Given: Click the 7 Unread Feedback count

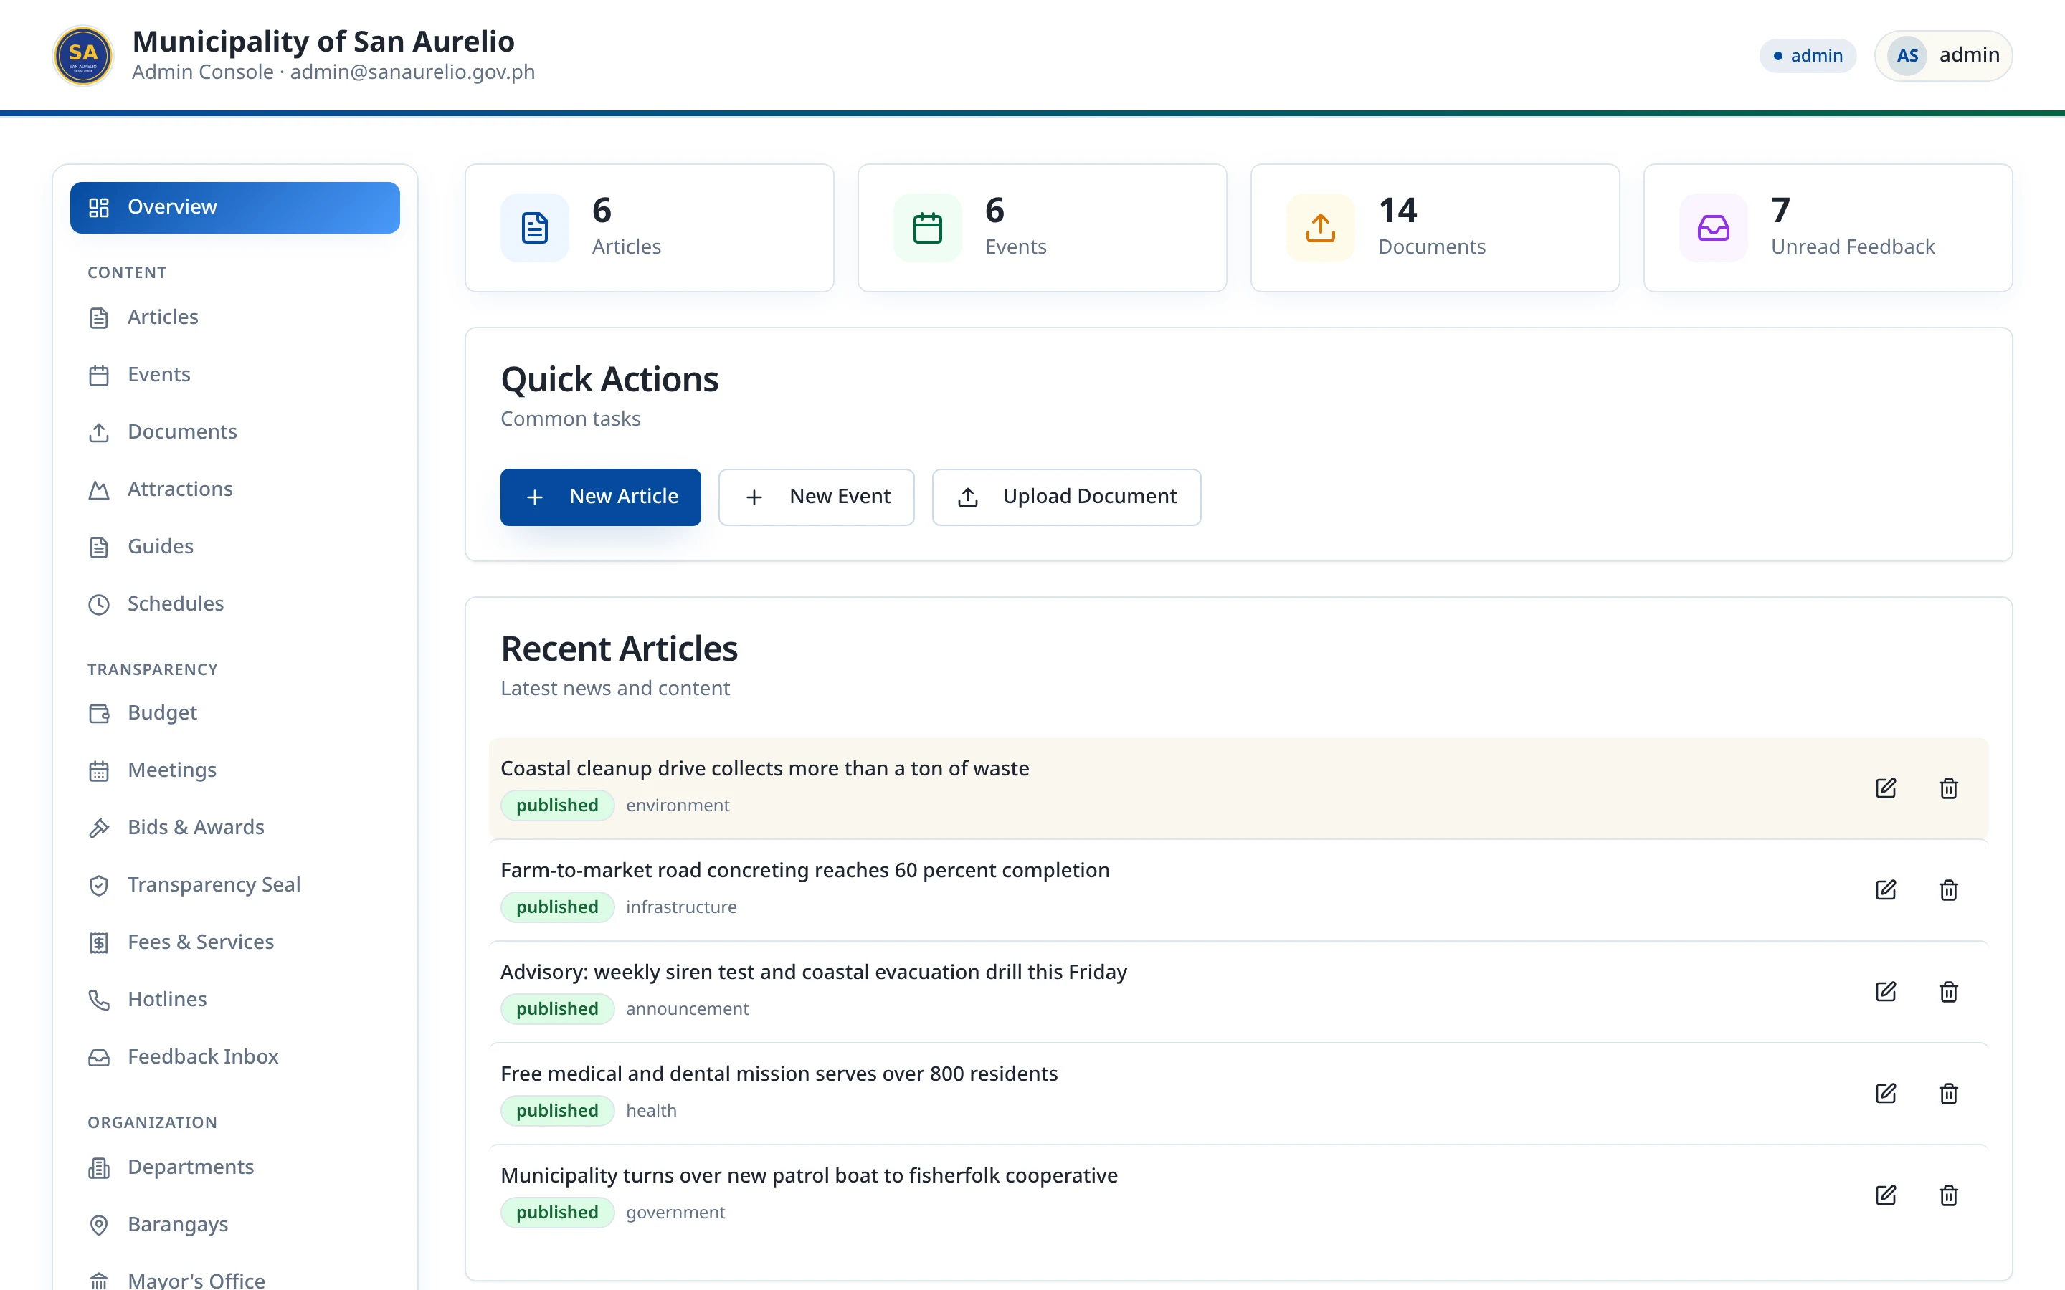Looking at the screenshot, I should 1780,210.
